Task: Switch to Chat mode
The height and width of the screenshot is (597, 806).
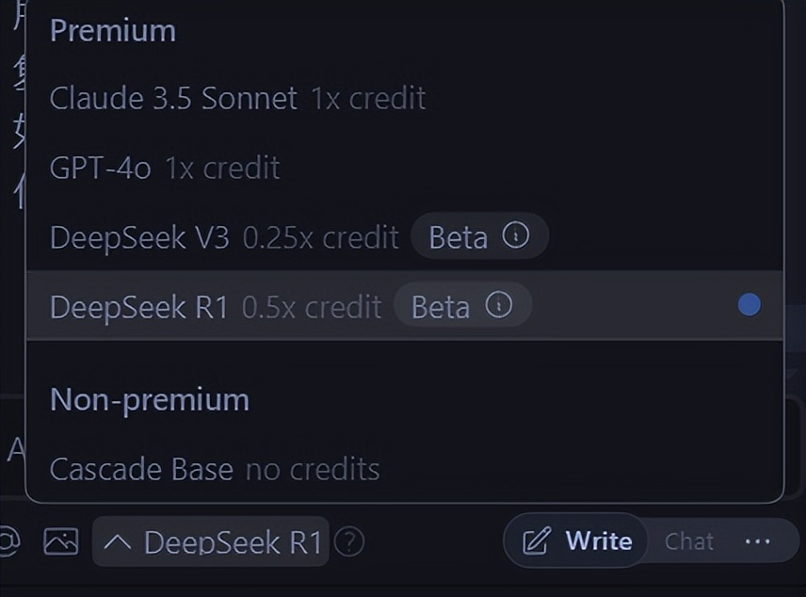Action: [689, 541]
